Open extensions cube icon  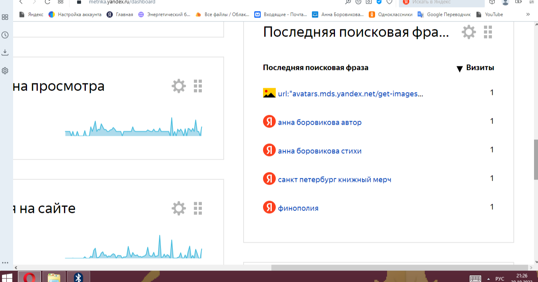492,2
